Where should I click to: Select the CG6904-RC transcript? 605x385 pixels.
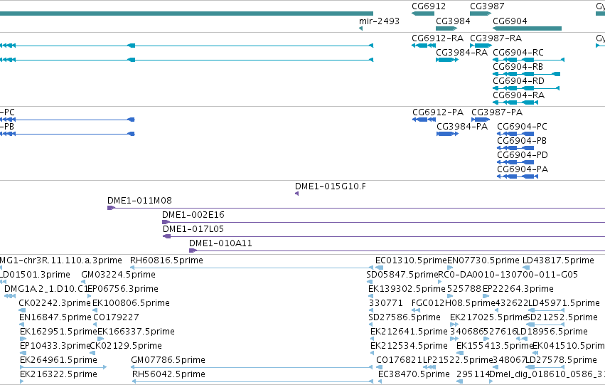tap(518, 53)
